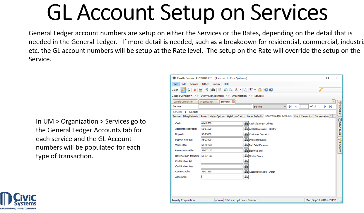Go to last service record

point(330,107)
